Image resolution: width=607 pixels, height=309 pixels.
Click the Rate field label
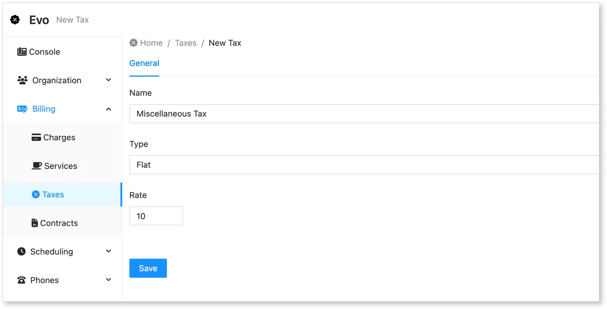pos(138,195)
